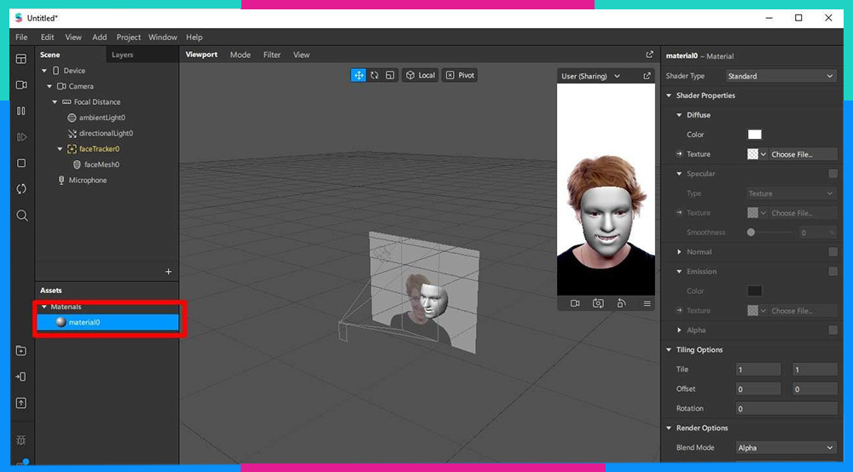Enable the Specular checkbox
This screenshot has height=472, width=853.
click(x=833, y=174)
